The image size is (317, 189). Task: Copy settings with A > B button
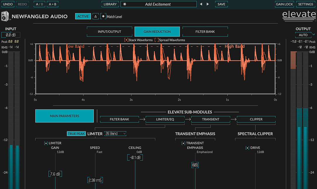(53, 4)
